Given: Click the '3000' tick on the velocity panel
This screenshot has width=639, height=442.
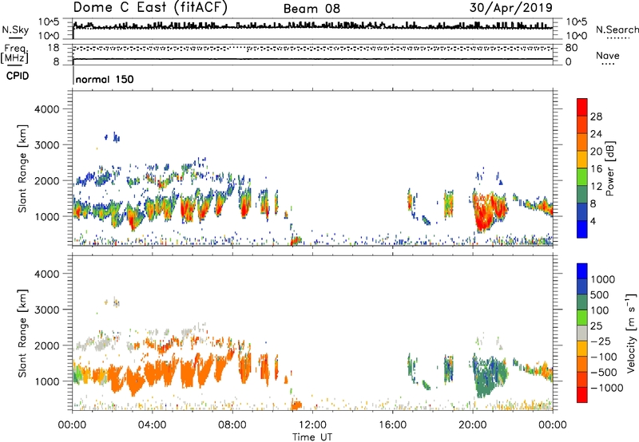Looking at the screenshot, I should click(x=47, y=310).
